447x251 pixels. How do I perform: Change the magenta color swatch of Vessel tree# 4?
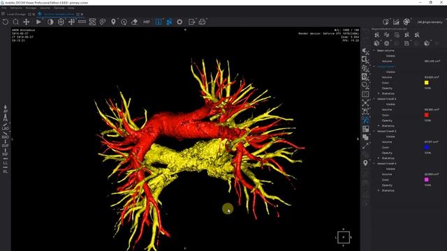click(427, 180)
